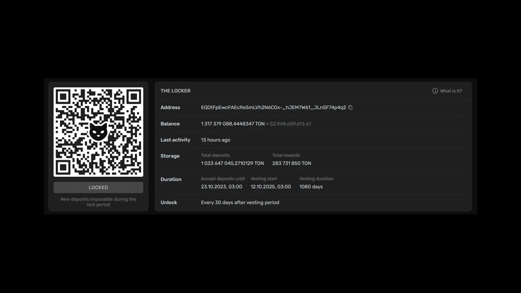Click the 'Unlock' row label
Screen dimensions: 521x293
[x=169, y=202]
